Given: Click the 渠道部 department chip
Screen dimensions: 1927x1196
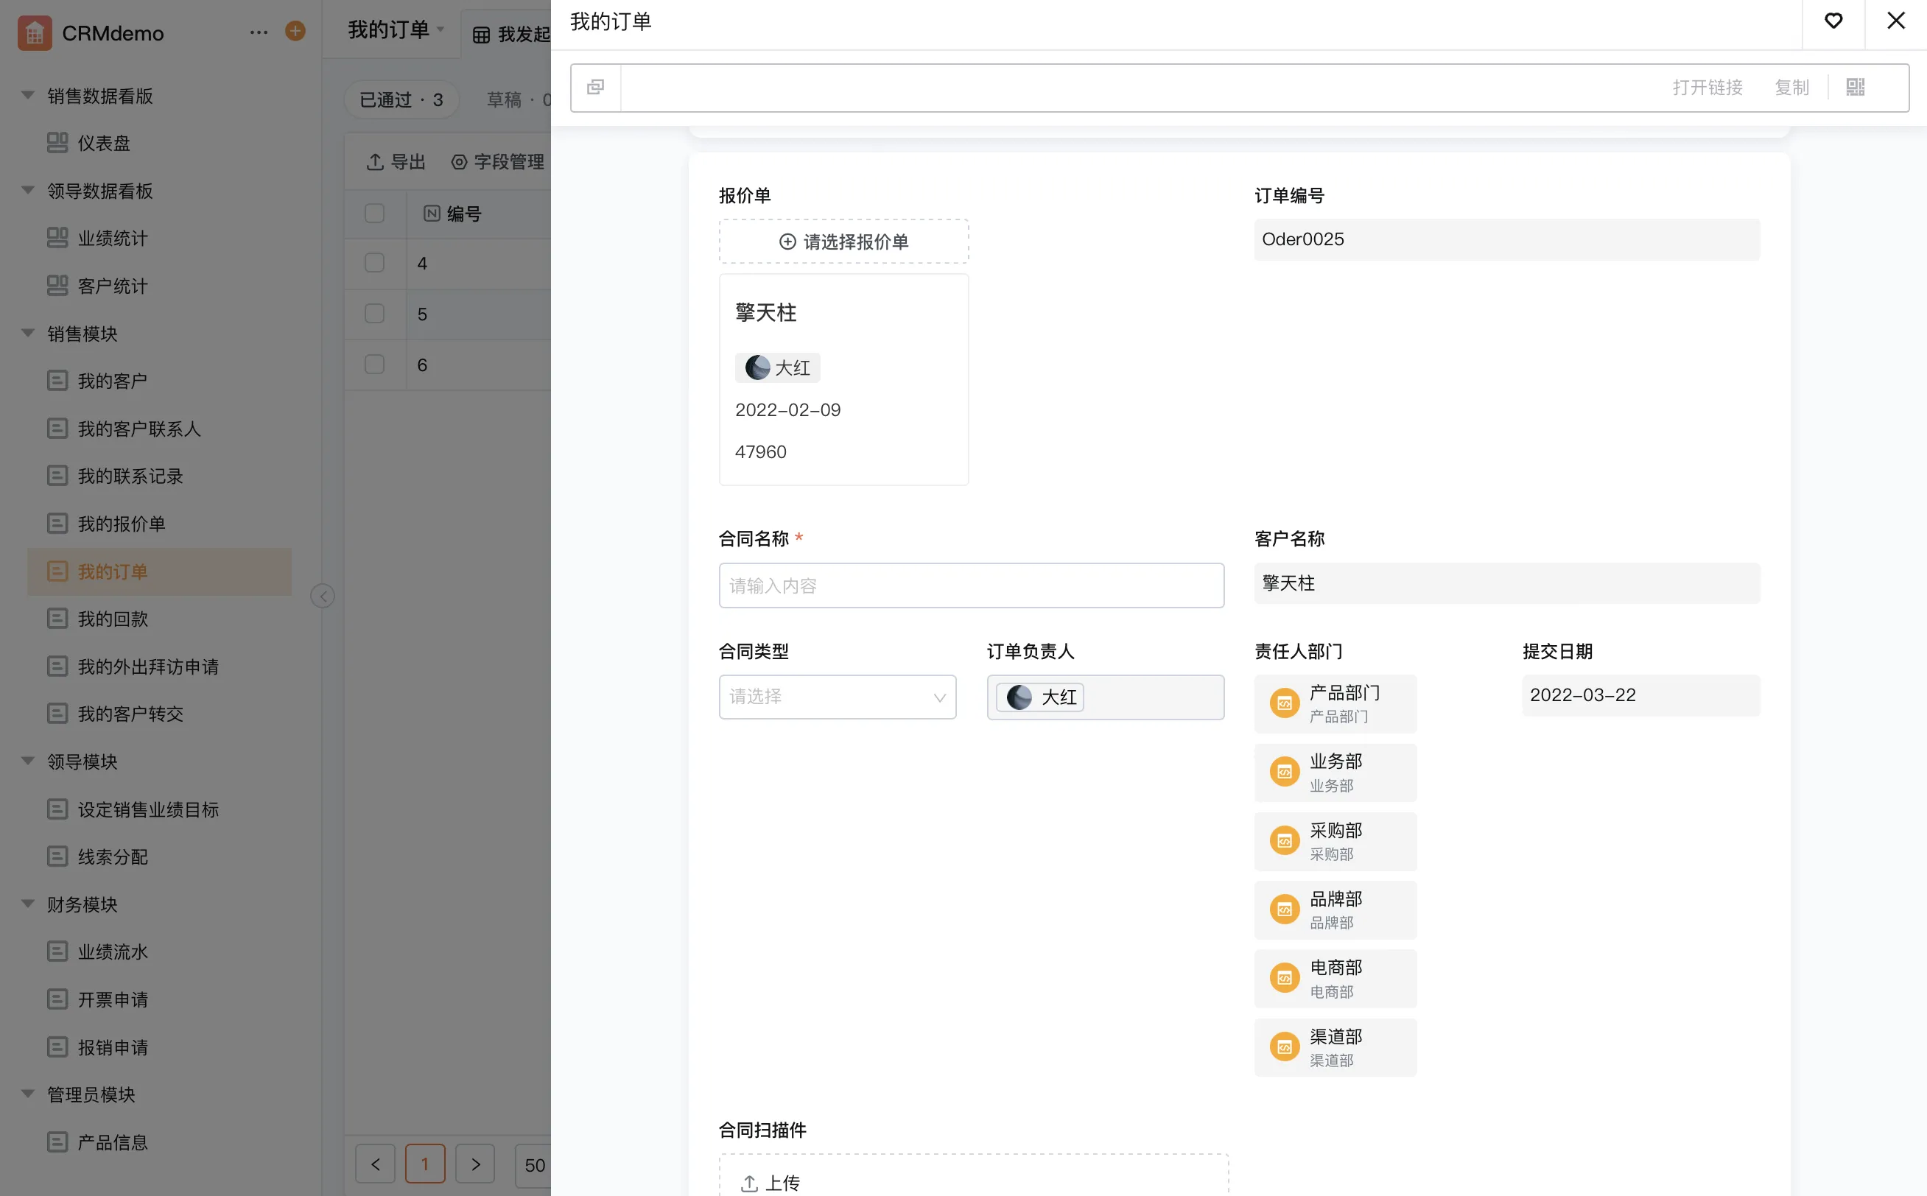Looking at the screenshot, I should pos(1335,1047).
